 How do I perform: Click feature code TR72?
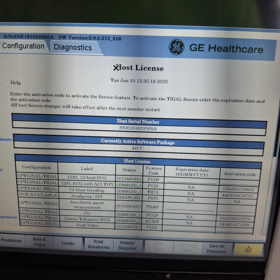pos(153,192)
